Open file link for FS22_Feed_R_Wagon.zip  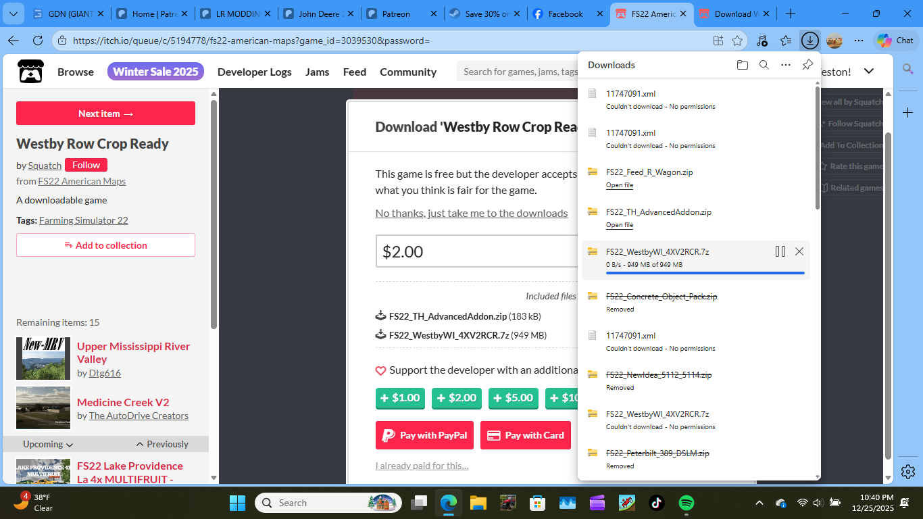(620, 185)
